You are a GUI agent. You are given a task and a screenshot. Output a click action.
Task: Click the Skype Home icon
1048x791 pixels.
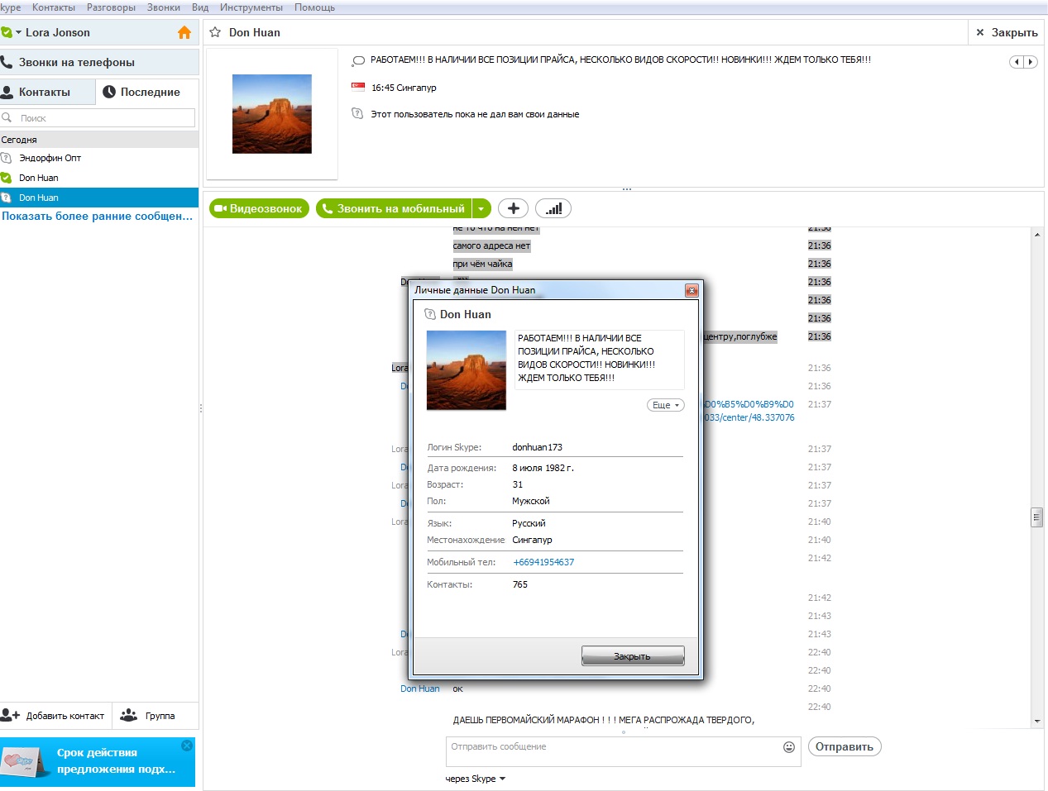pos(184,32)
